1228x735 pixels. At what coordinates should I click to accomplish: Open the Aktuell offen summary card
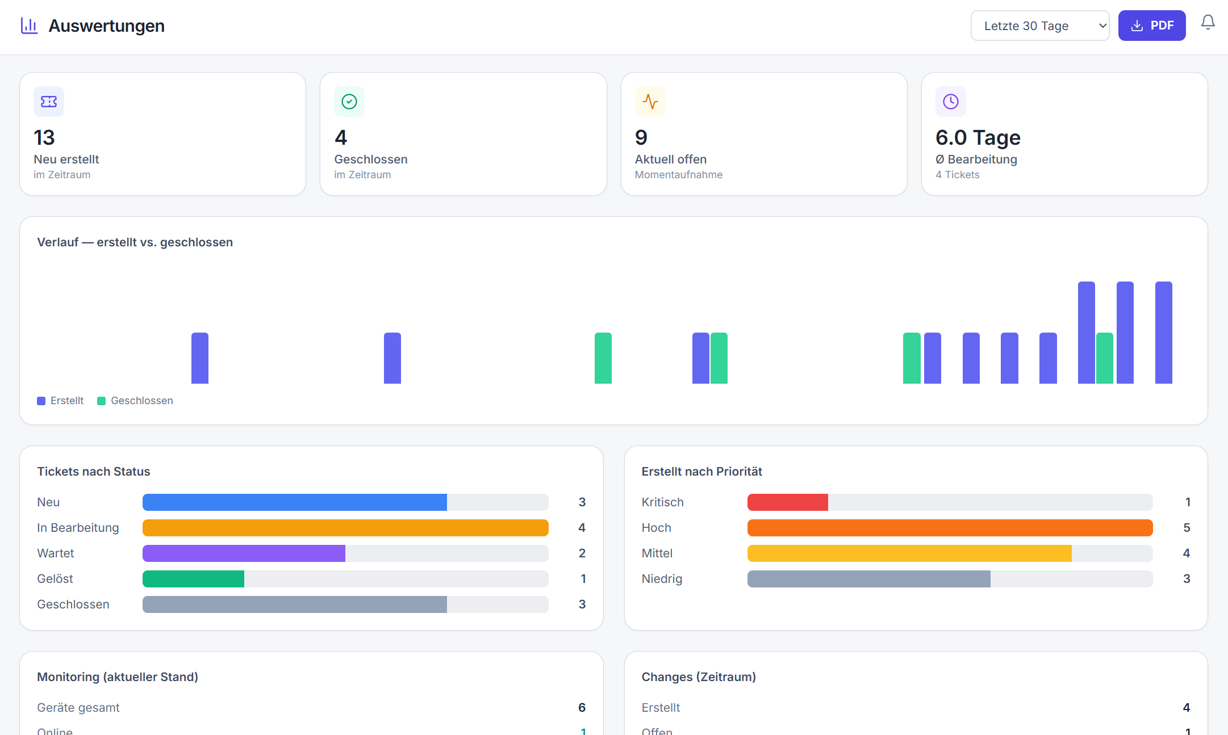click(764, 134)
